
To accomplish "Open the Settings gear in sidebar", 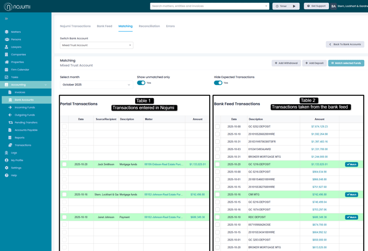I will (7, 168).
